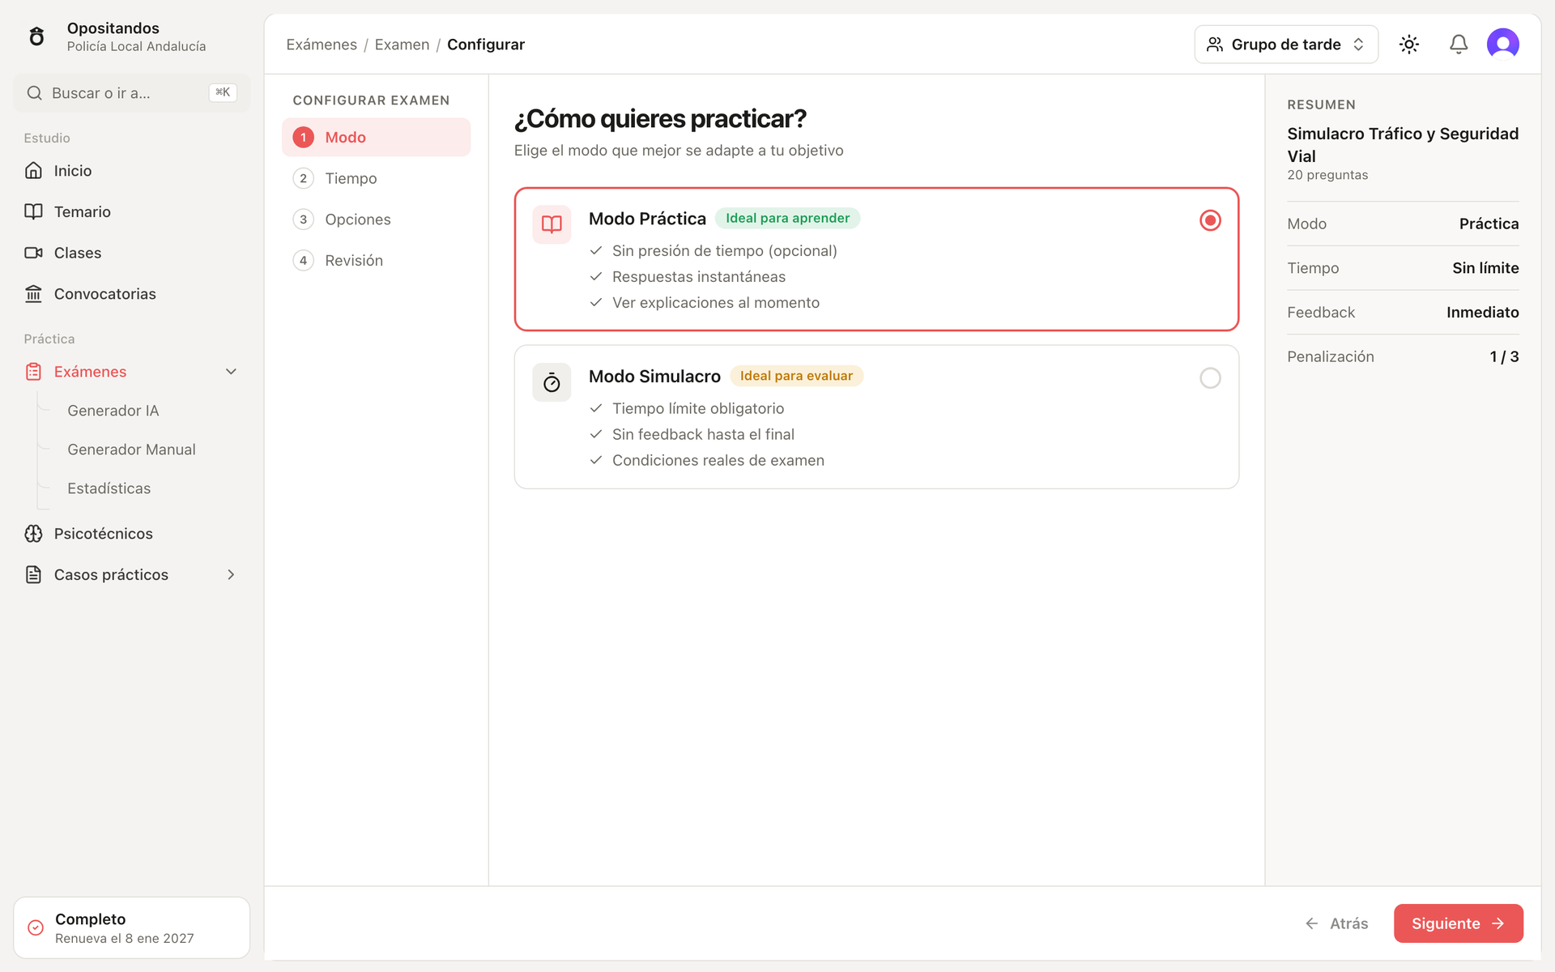The image size is (1555, 972).
Task: Click the Modo Práctica book icon
Action: 552,224
